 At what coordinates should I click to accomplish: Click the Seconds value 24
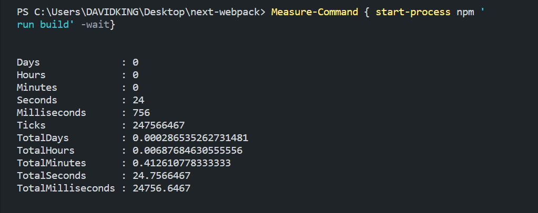click(138, 100)
